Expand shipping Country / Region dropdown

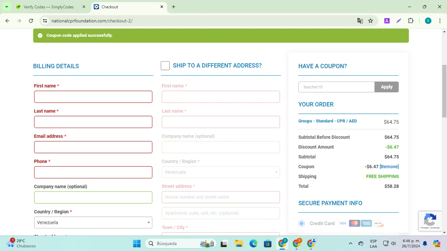pos(221,172)
